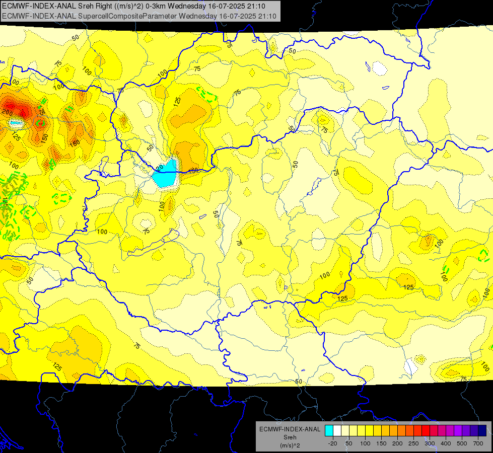493x453 pixels.
Task: Click the 250 legend scale value
Action: click(413, 443)
